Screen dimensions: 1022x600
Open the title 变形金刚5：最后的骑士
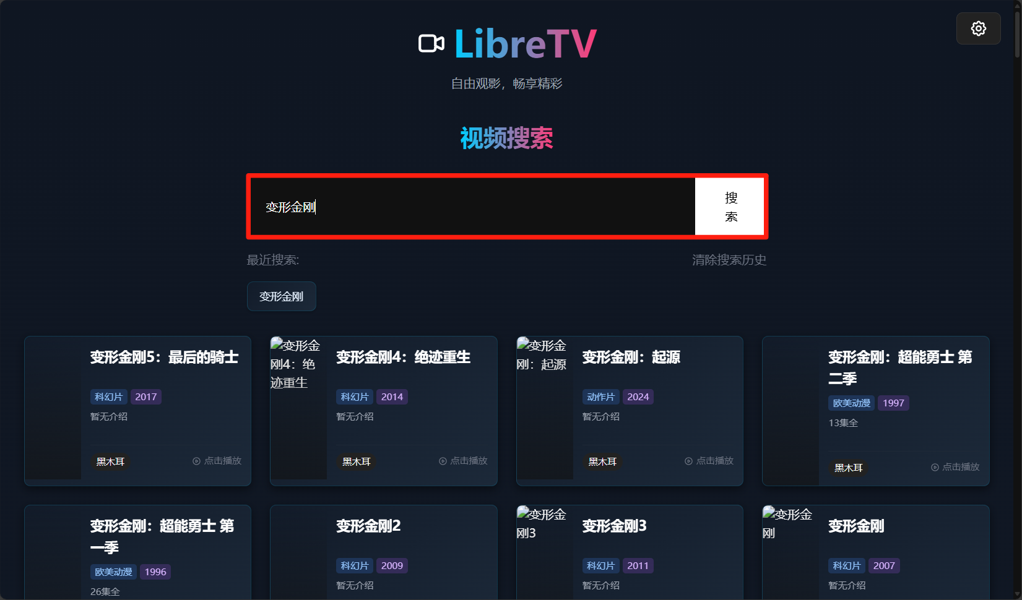point(164,357)
